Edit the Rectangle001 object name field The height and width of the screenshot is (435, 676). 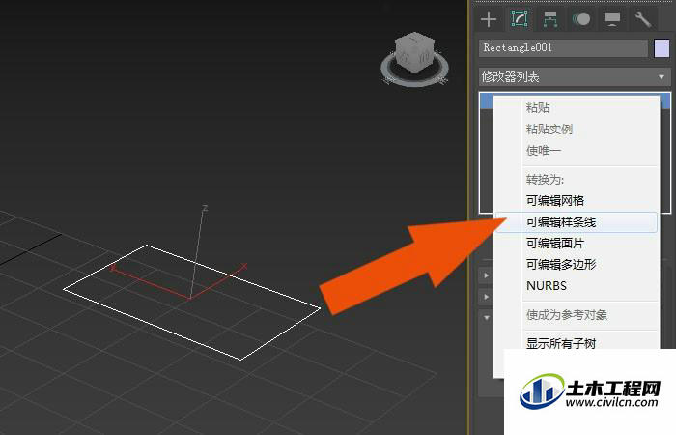click(x=563, y=48)
